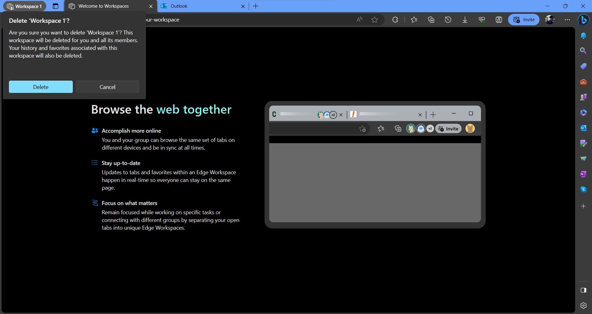Toggle read aloud for this page
The width and height of the screenshot is (592, 314).
[x=359, y=19]
